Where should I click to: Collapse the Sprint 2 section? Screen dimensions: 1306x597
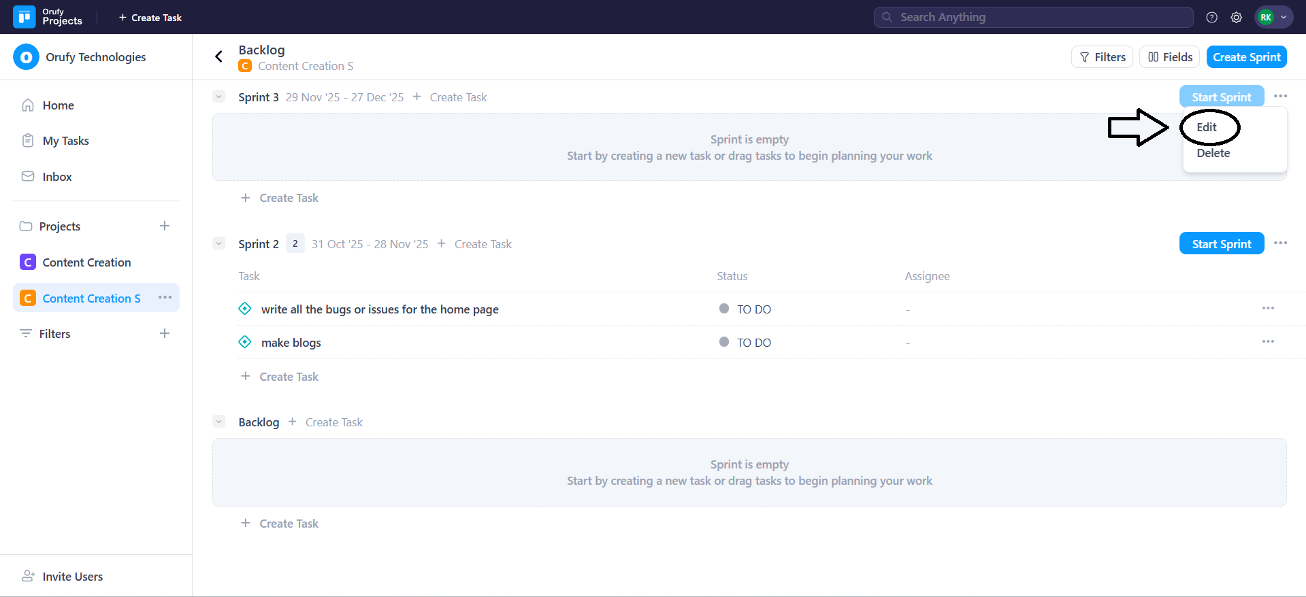coord(218,243)
